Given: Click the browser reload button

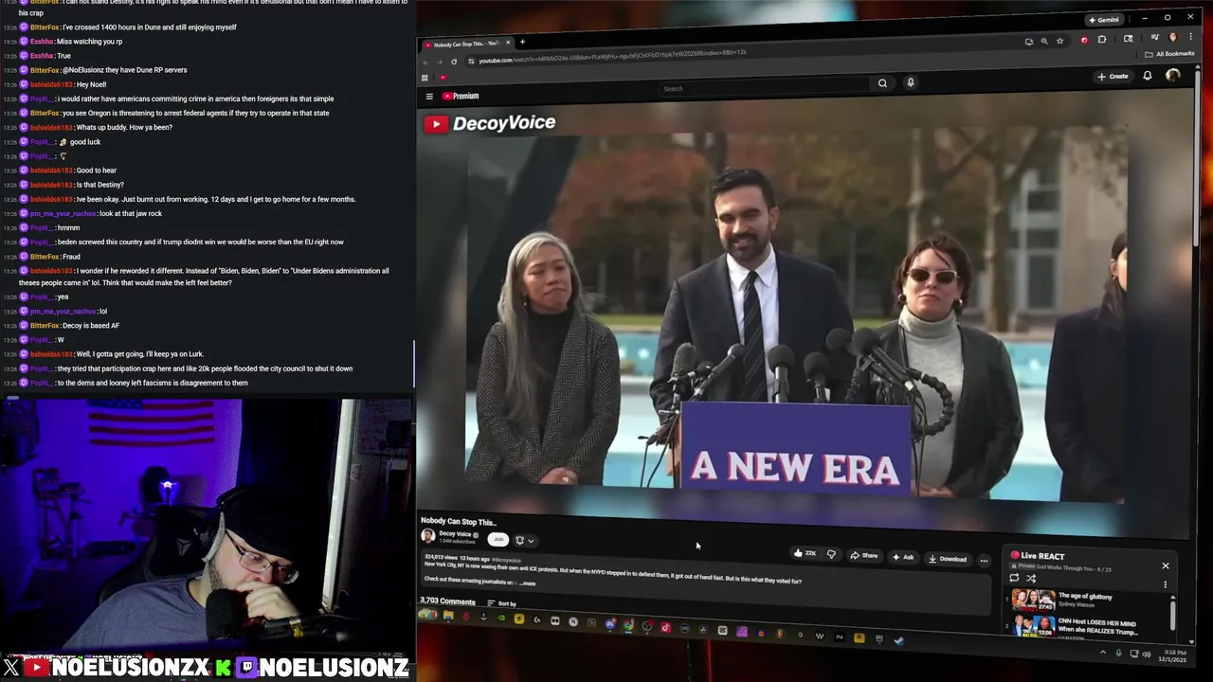Looking at the screenshot, I should (x=454, y=62).
